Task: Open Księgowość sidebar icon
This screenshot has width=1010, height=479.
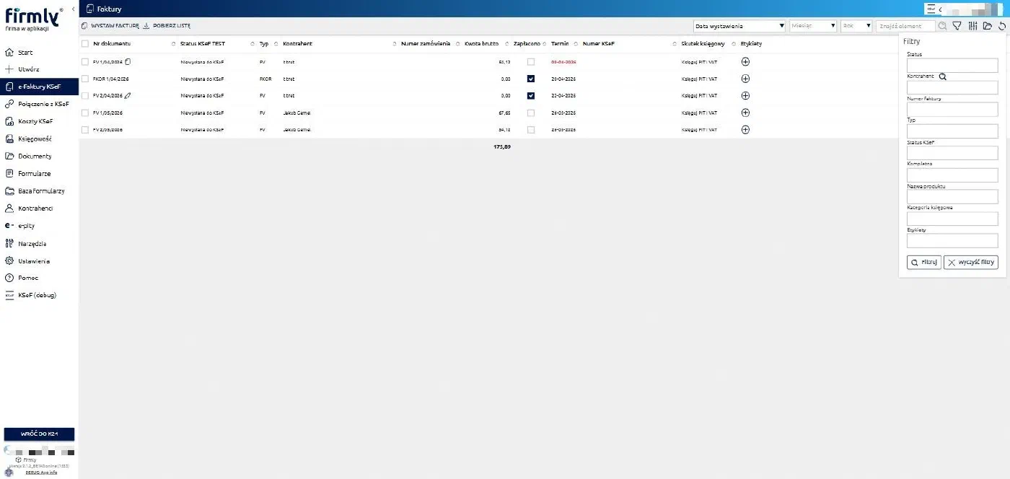Action: point(9,139)
